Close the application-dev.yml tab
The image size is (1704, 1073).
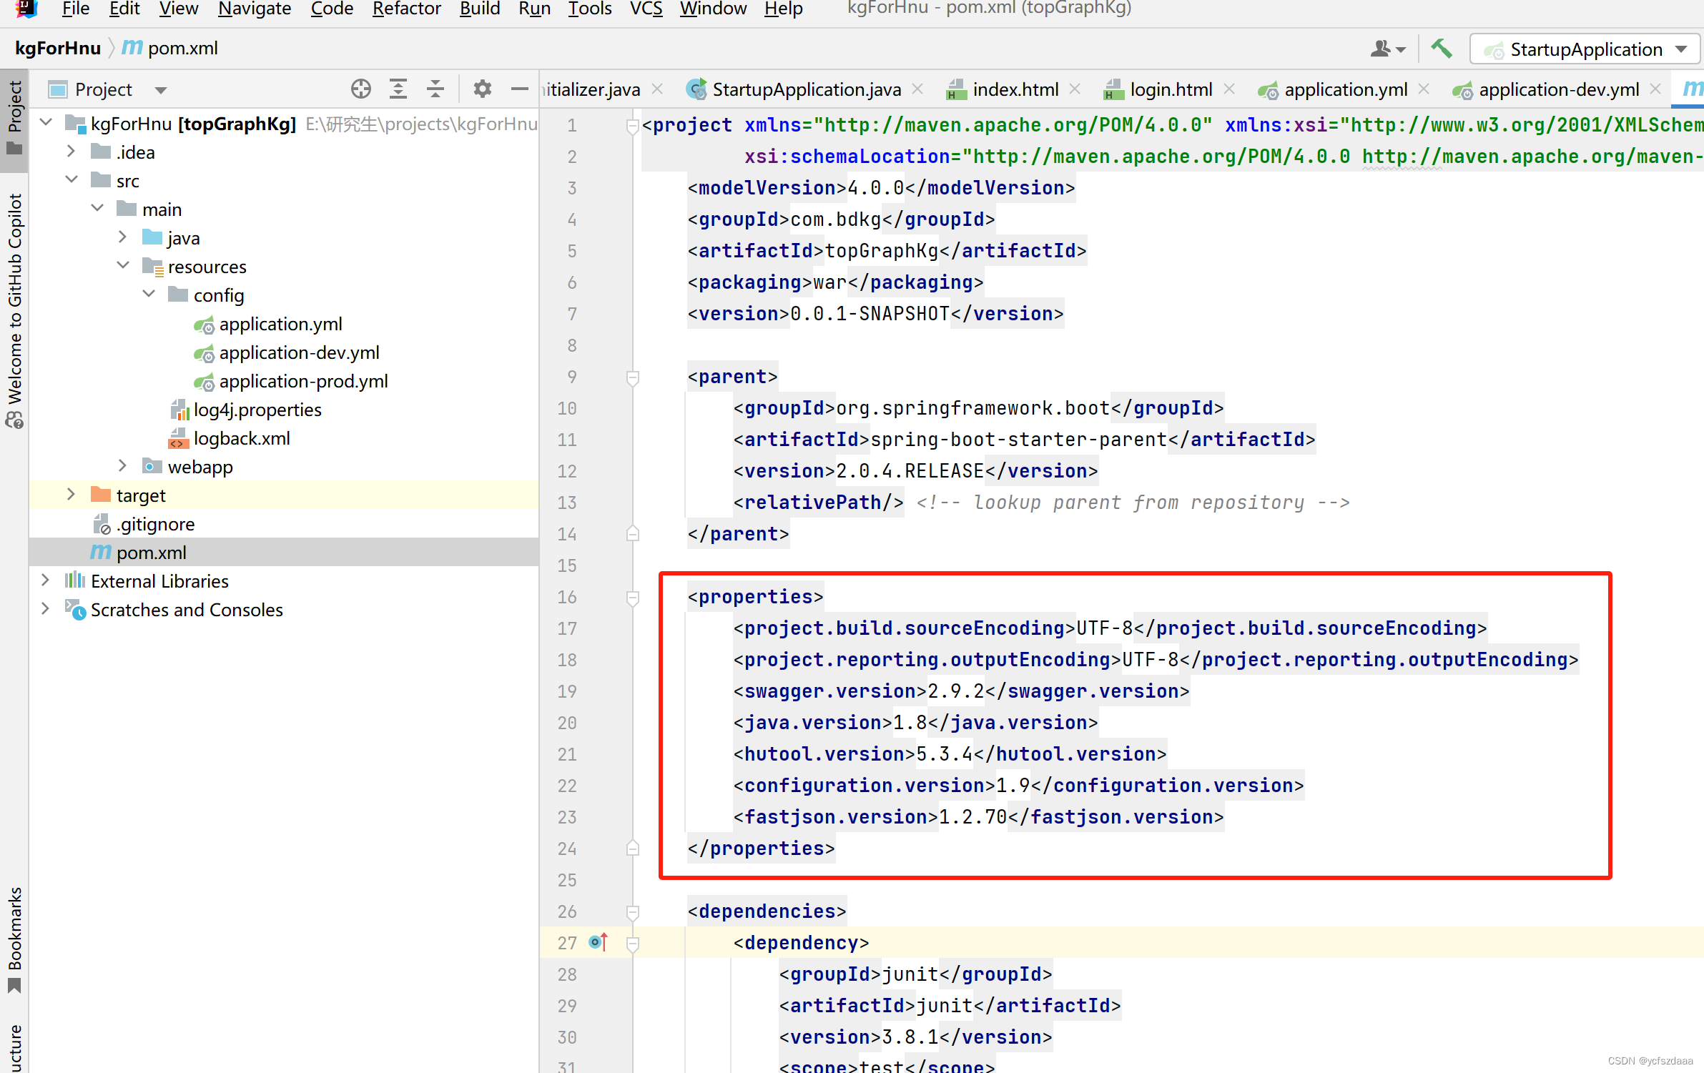pos(1655,89)
